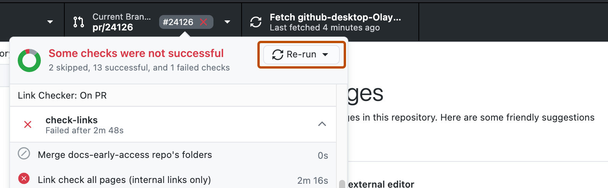608x188 pixels.
Task: Click the fetch sync arrows icon
Action: click(x=256, y=22)
